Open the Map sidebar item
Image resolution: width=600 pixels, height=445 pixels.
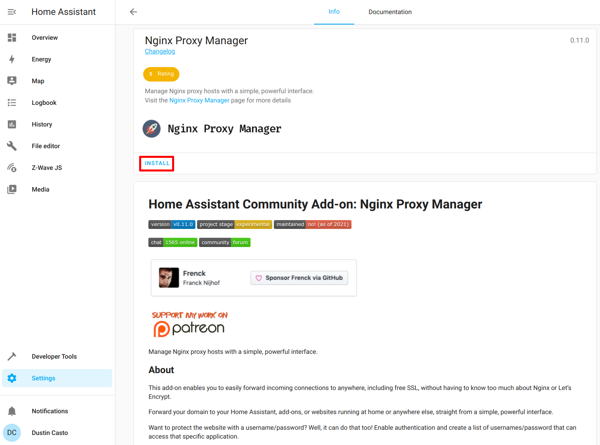point(57,81)
